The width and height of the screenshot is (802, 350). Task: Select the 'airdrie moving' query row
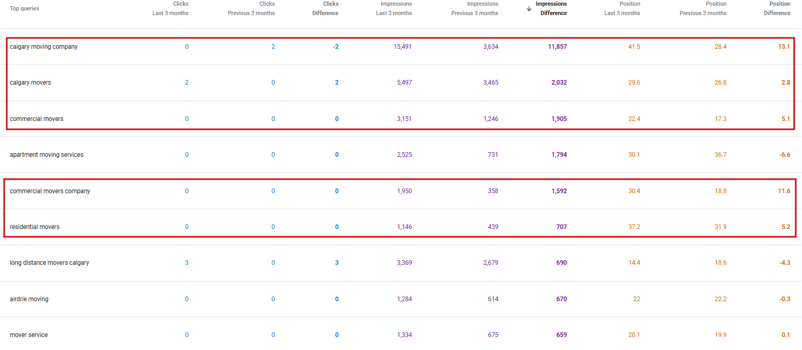click(29, 299)
